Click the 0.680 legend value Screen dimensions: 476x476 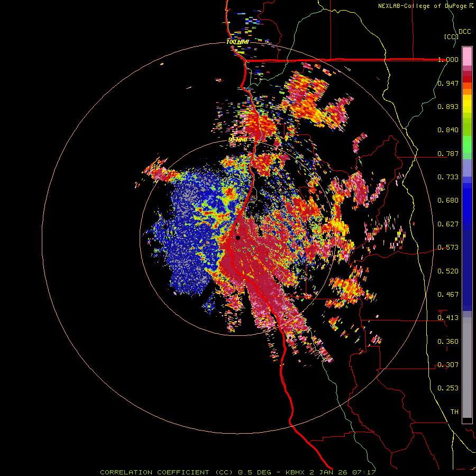(x=448, y=200)
